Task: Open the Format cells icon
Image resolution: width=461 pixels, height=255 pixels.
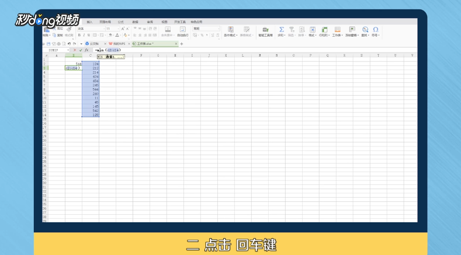Action: (x=312, y=29)
